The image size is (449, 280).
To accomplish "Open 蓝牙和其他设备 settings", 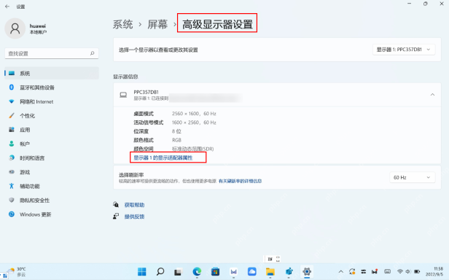I will pos(37,87).
